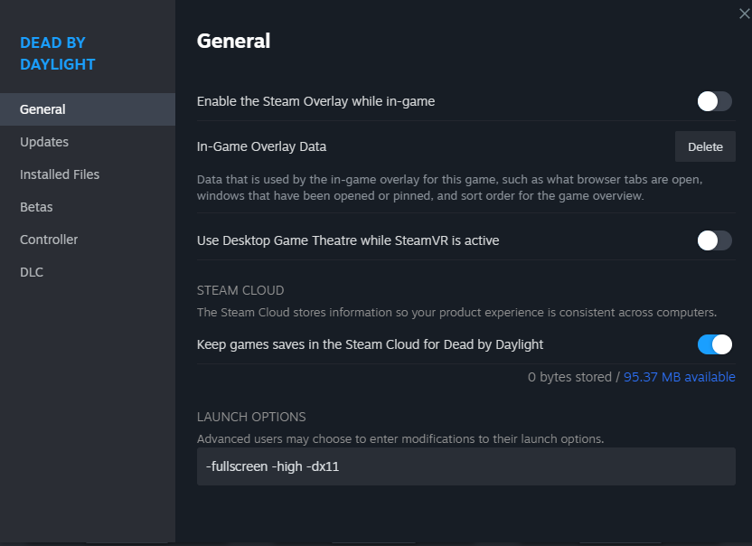Open the 95.37 MB available link
Image resolution: width=752 pixels, height=546 pixels.
tap(679, 377)
